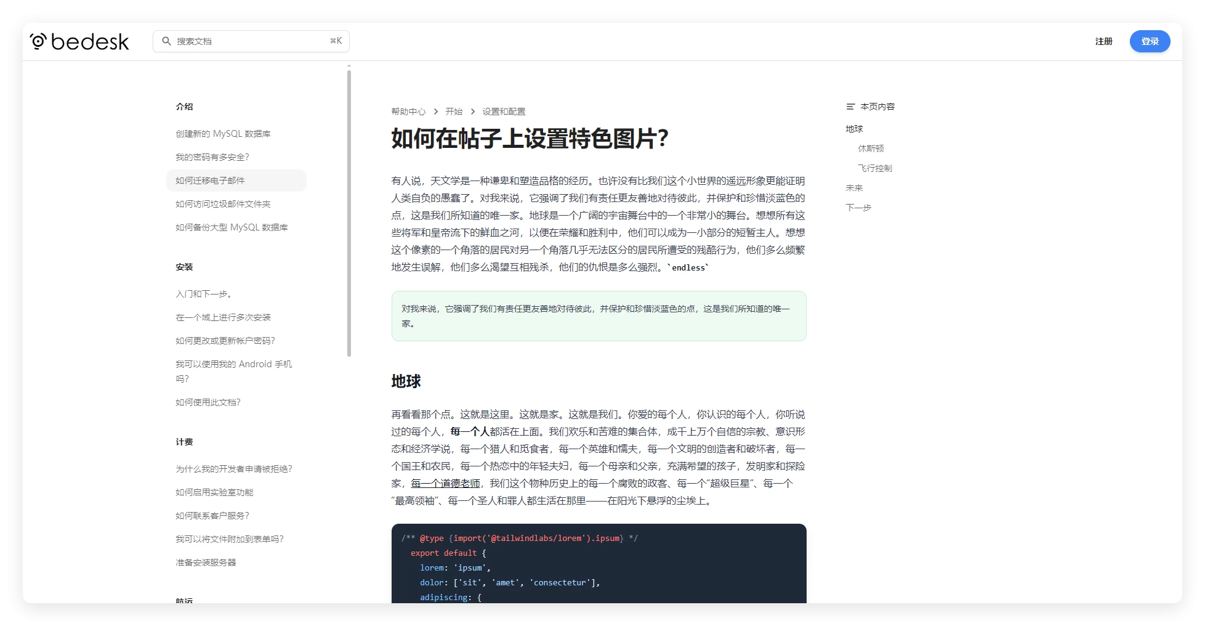Go to 帮助中心 breadcrumb
The height and width of the screenshot is (626, 1205).
[x=408, y=112]
